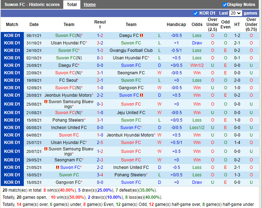This screenshot has height=208, width=262.
Task: Uncheck the KOR D1 league filter checkbox
Action: pyautogui.click(x=196, y=13)
